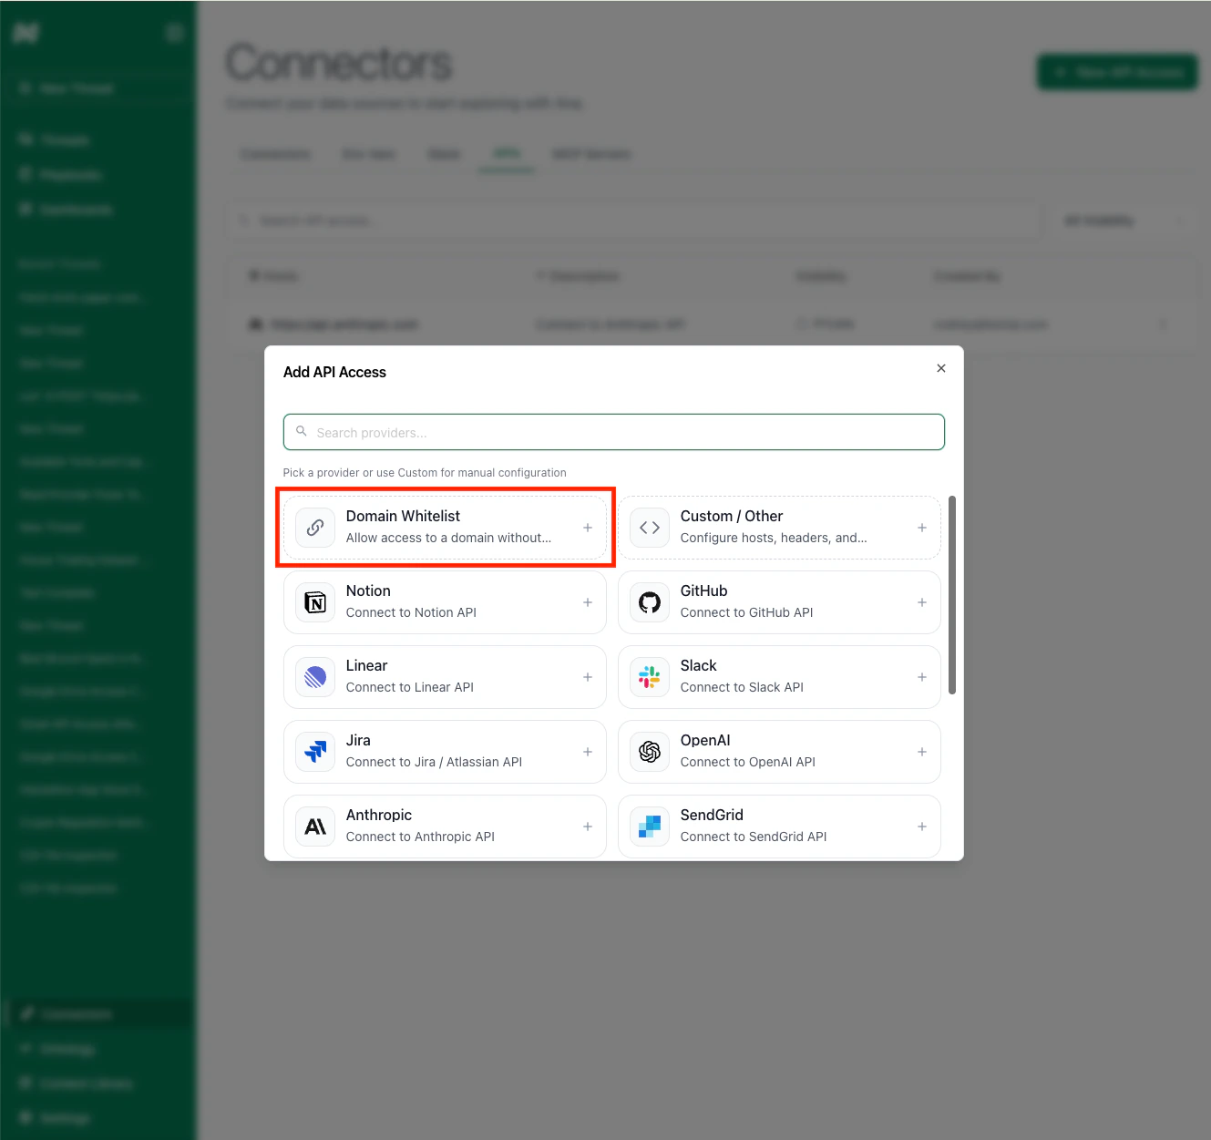The width and height of the screenshot is (1211, 1140).
Task: Expand the existing API access row
Action: pyautogui.click(x=1164, y=324)
